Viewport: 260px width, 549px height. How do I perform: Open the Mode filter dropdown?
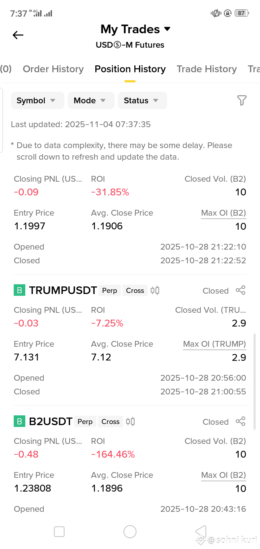pos(91,100)
